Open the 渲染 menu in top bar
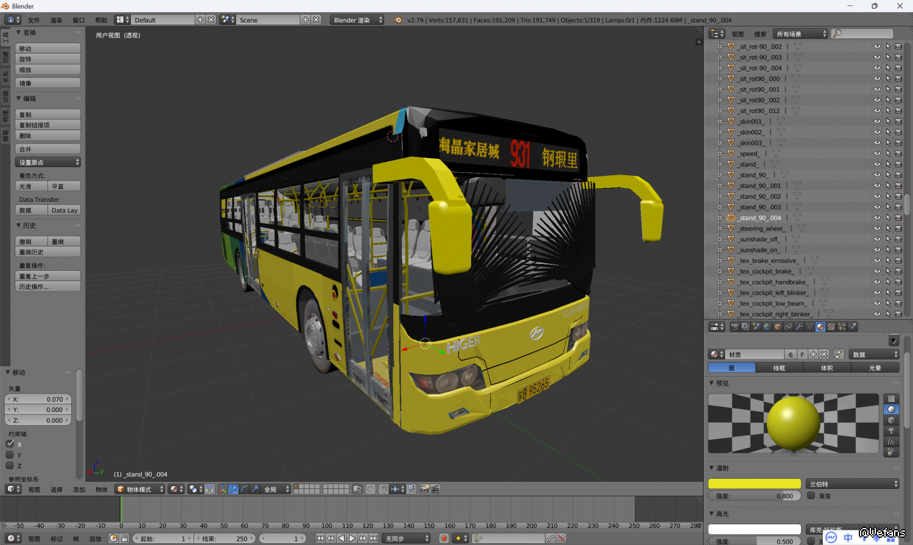Screen dimensions: 913x545 [56, 20]
